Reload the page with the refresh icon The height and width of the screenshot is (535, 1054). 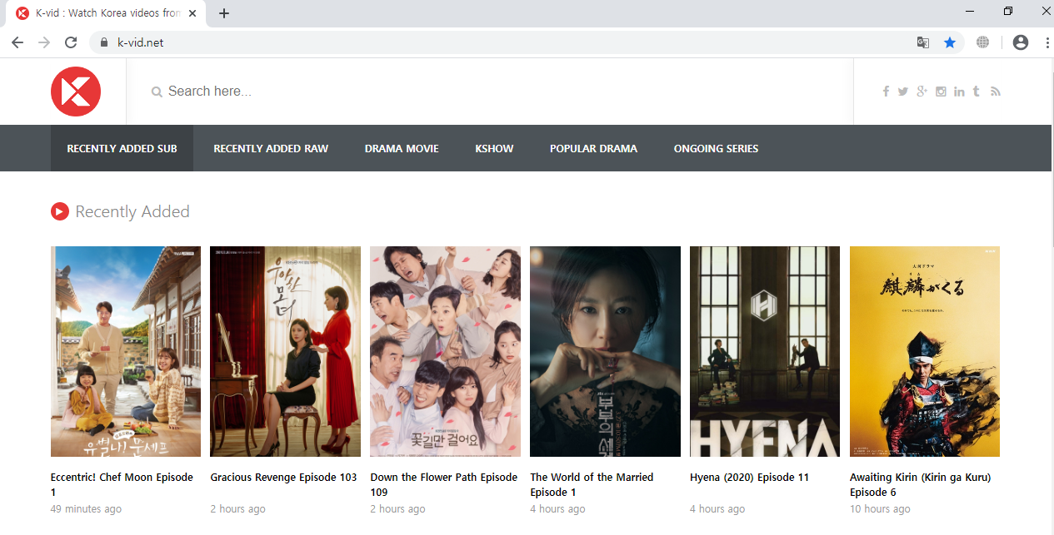tap(71, 42)
